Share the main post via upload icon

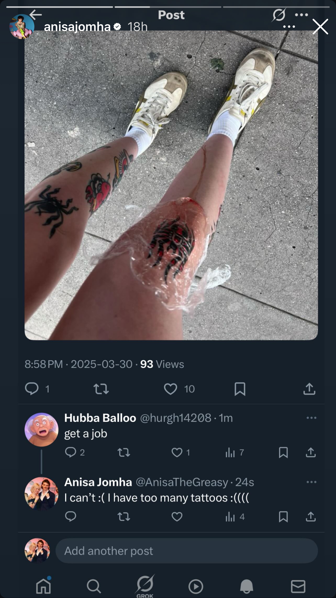tap(309, 389)
